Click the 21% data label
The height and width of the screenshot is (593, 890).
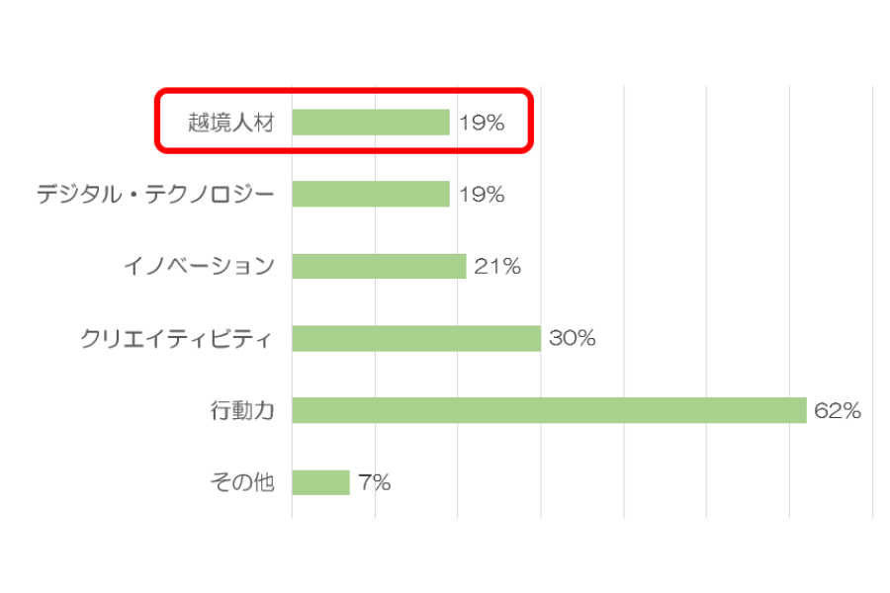click(497, 266)
